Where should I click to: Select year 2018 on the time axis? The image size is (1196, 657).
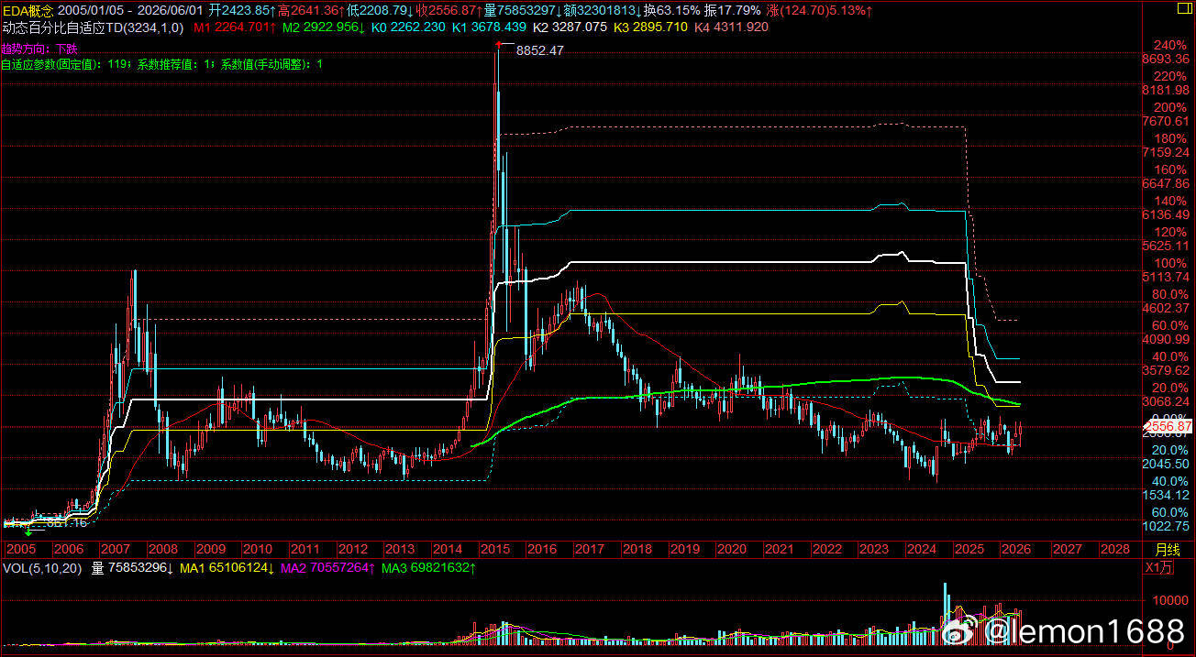point(637,550)
